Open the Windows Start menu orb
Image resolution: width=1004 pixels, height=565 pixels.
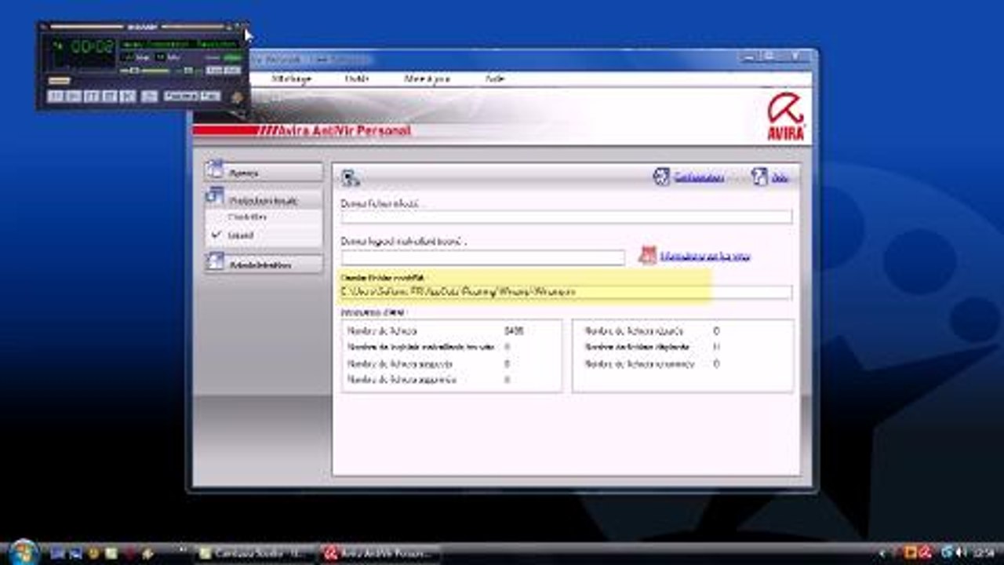coord(24,552)
